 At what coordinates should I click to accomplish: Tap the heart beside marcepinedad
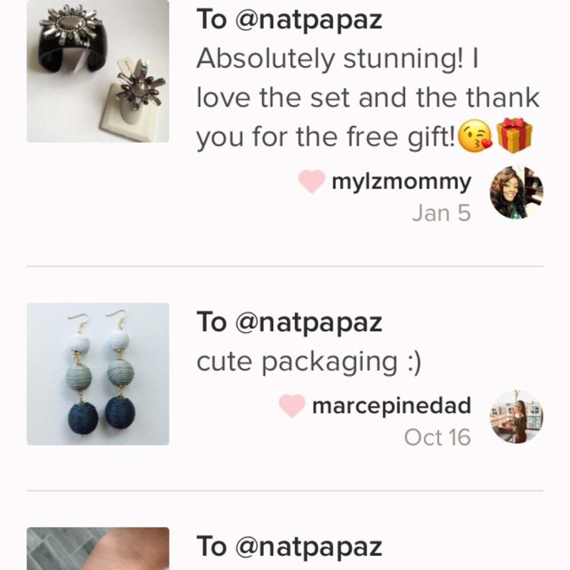(292, 406)
